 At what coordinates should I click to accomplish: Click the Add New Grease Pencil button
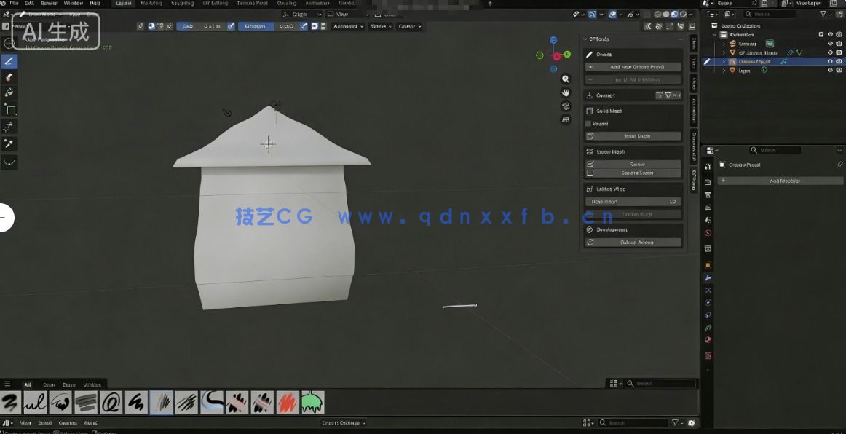[x=633, y=66]
